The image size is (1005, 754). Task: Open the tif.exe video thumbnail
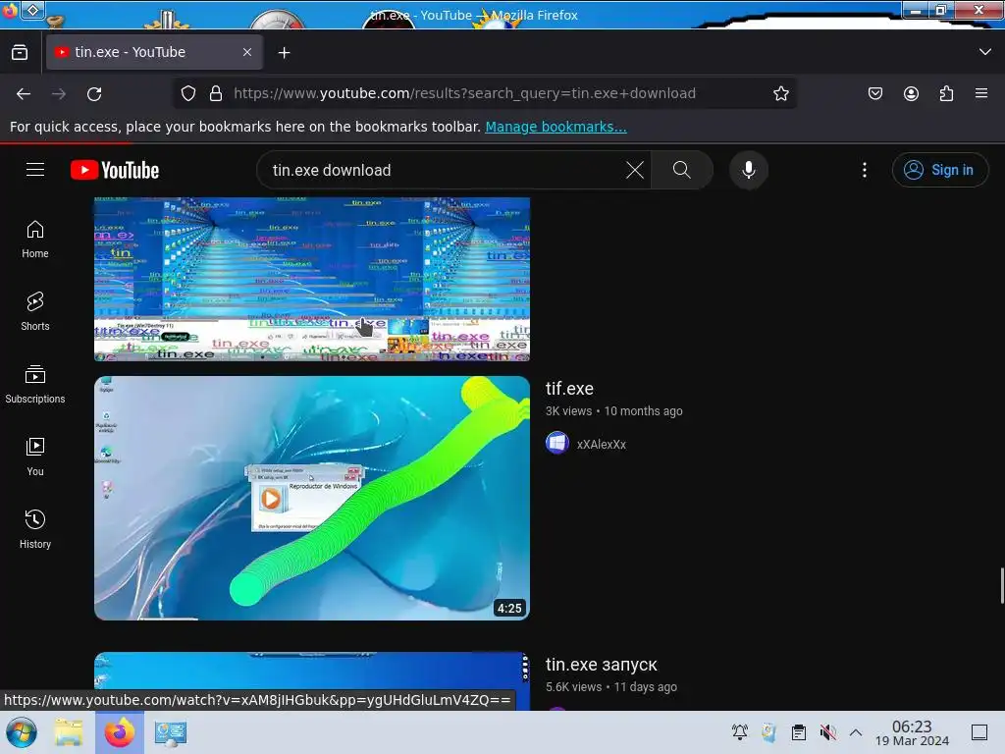point(312,498)
